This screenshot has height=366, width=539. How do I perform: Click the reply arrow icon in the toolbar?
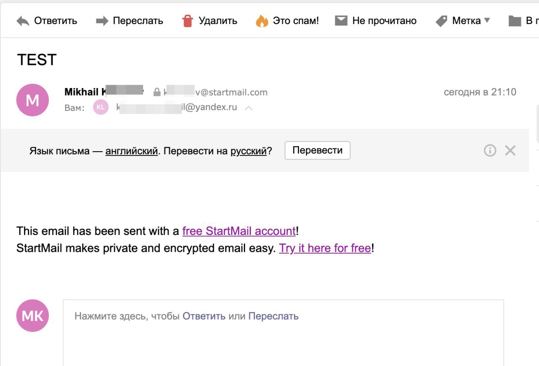[x=23, y=21]
